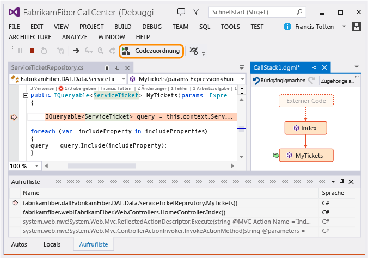The width and height of the screenshot is (368, 258).
Task: Click editor horizontal scrollbar left arrow
Action: point(46,166)
